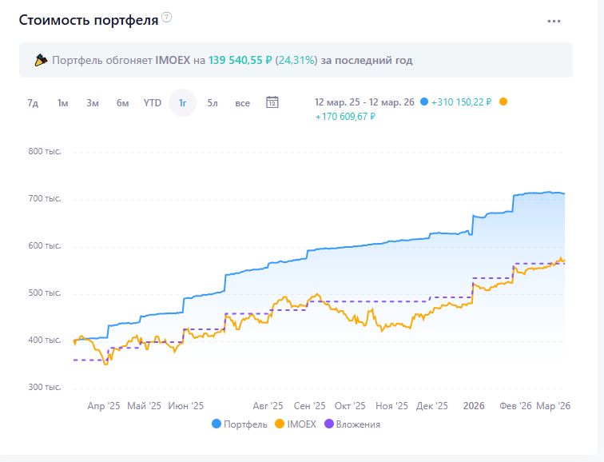Select the 7д period tab
The width and height of the screenshot is (604, 462).
(x=33, y=102)
